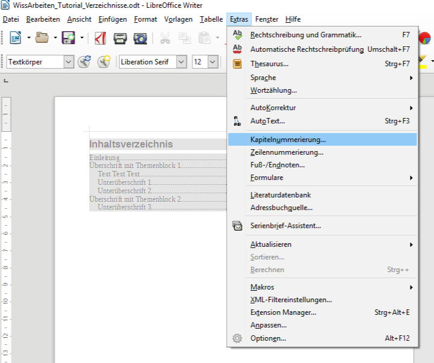Select Kapitelnummerierung... menu entry

coord(322,140)
